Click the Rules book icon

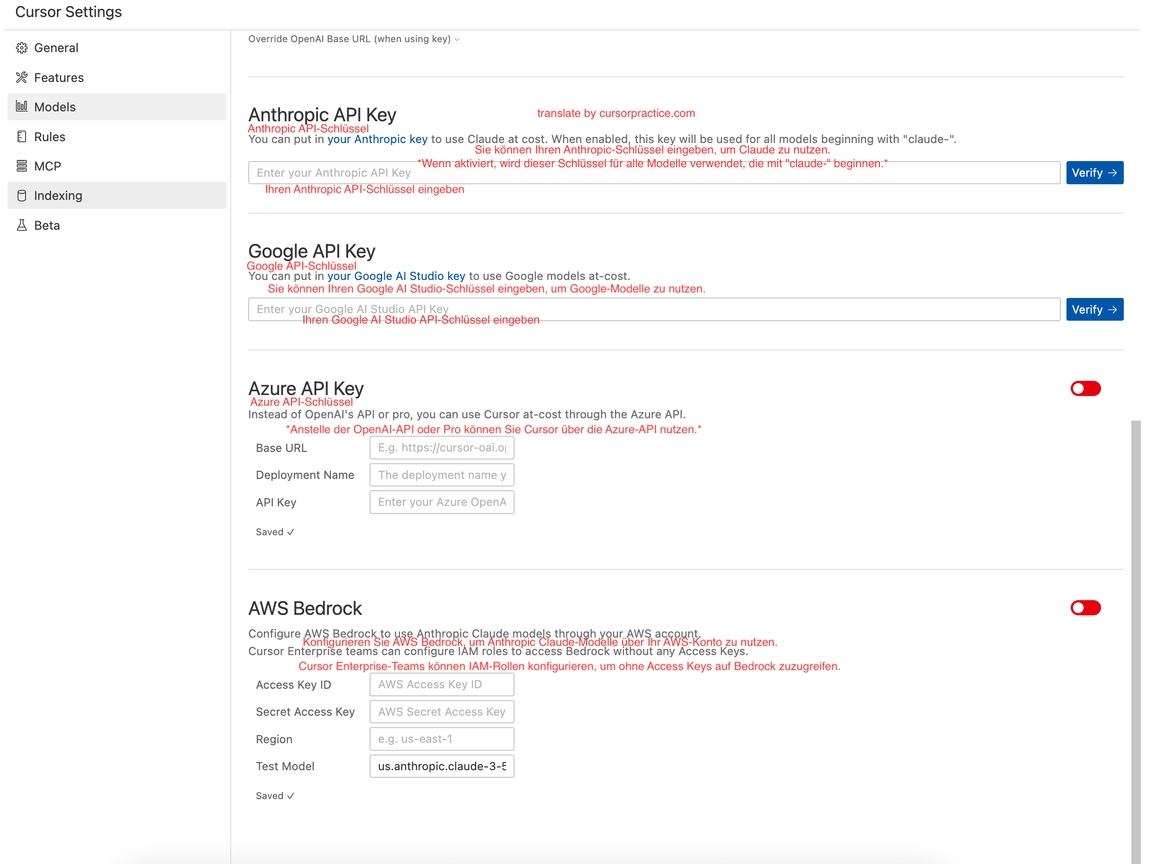(x=21, y=136)
